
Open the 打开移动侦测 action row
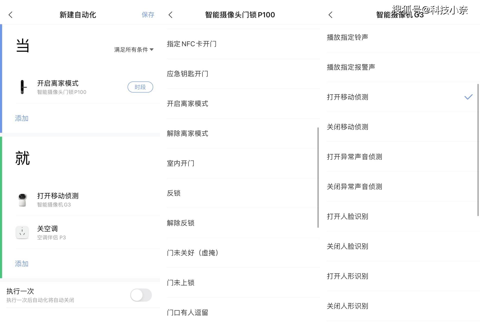(87, 200)
